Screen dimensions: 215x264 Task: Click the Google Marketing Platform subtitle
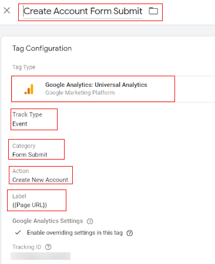coord(80,93)
